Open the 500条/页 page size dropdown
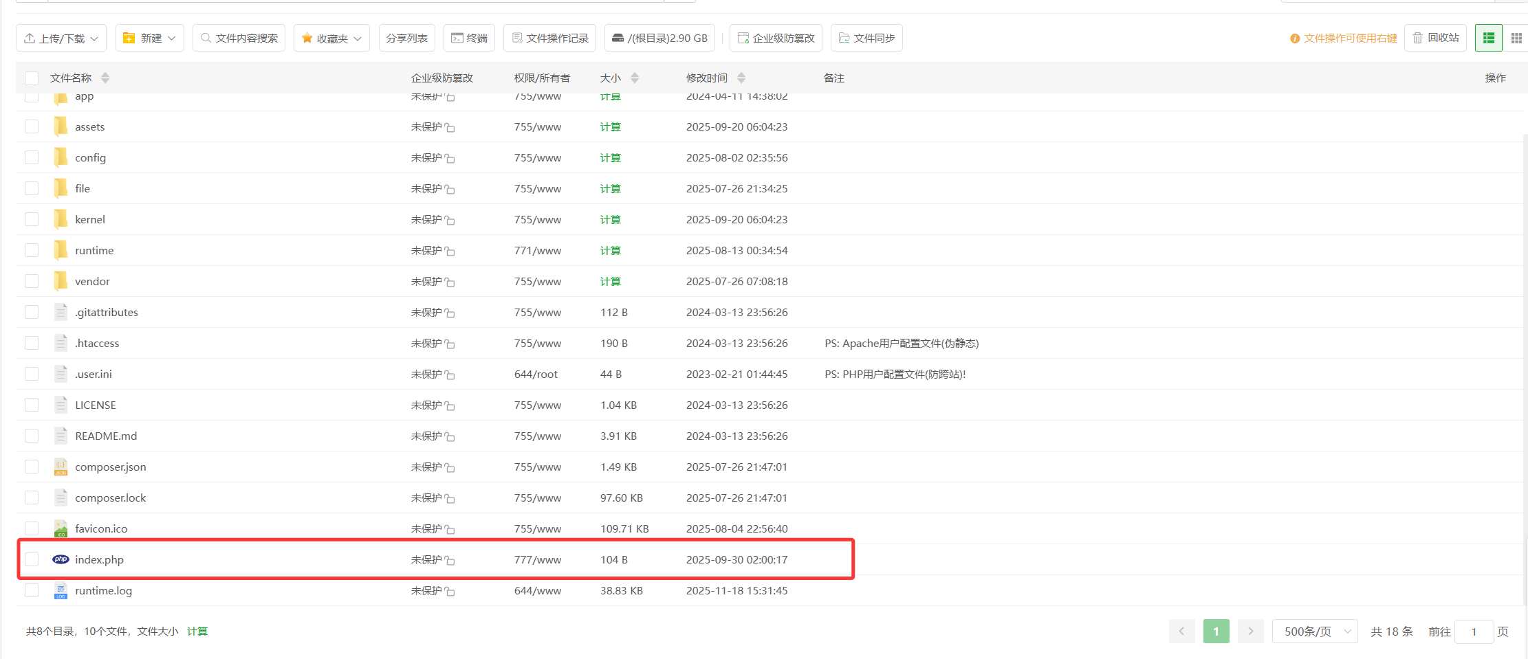 point(1315,632)
